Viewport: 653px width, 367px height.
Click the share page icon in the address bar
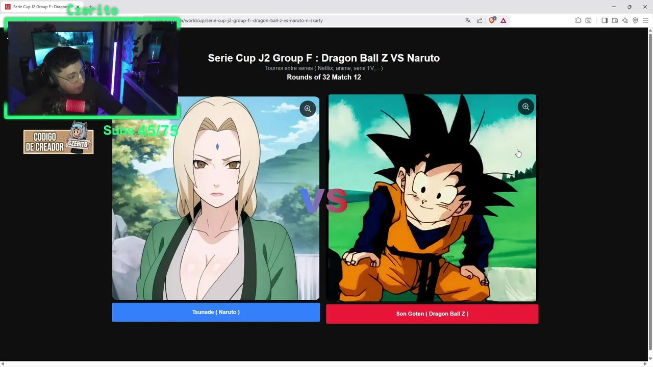point(480,20)
